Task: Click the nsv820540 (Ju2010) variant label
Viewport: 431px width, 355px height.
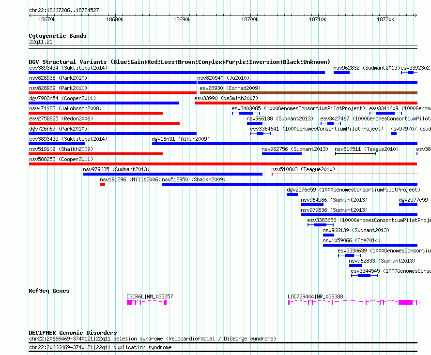Action: click(223, 78)
